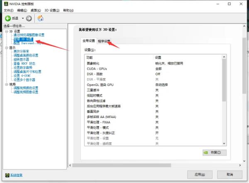Click the NVIDIA icon in the title bar
The width and height of the screenshot is (249, 183).
[x=6, y=4]
